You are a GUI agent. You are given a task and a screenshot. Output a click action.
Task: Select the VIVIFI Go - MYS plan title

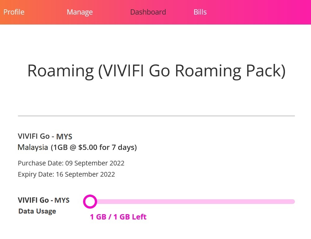[x=45, y=136]
